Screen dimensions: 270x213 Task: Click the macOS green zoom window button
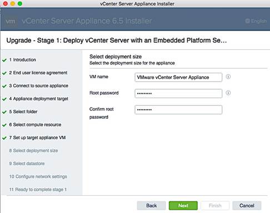pos(20,3)
